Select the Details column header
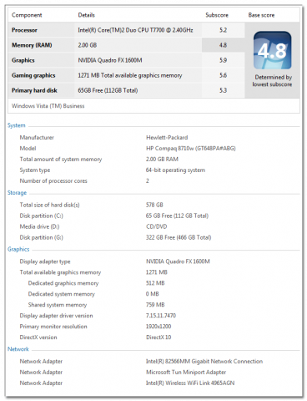The image size is (307, 401). pos(87,15)
